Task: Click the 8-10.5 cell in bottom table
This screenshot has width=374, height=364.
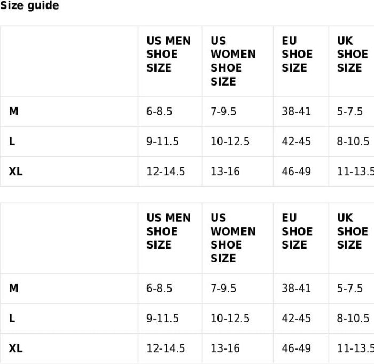Action: [353, 319]
